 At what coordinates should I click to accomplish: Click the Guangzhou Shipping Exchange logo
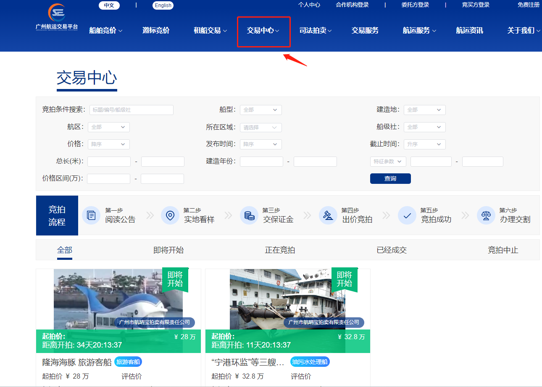point(57,18)
